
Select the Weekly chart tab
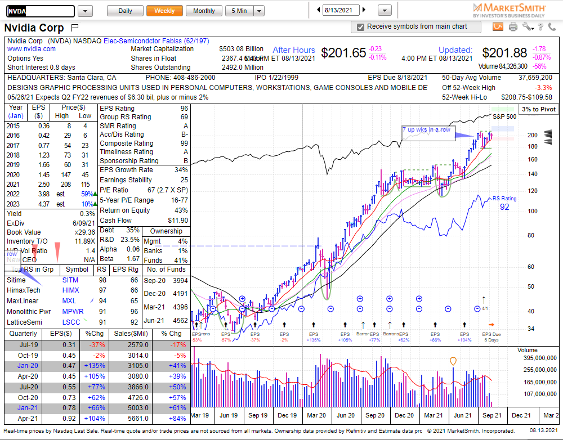click(x=164, y=10)
